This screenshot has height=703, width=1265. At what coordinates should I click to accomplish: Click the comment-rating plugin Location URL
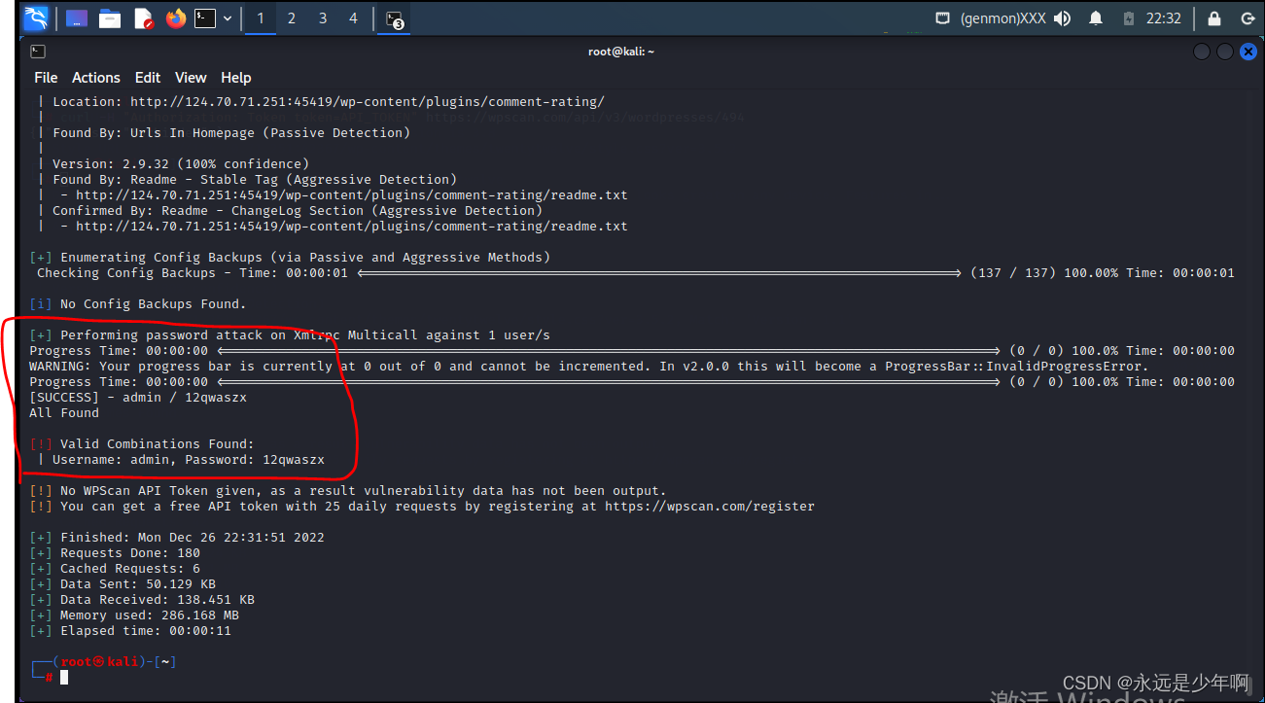368,102
